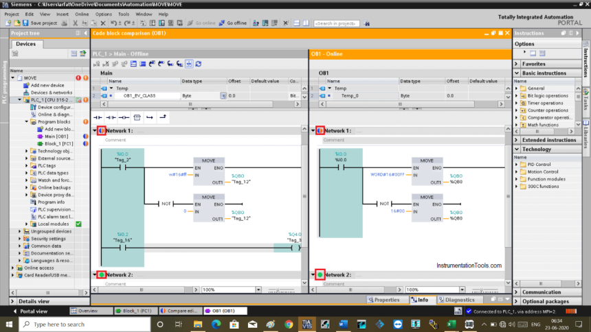Viewport: 591px width, 332px height.
Task: Collapse Network 1 in online pane
Action: click(313, 130)
